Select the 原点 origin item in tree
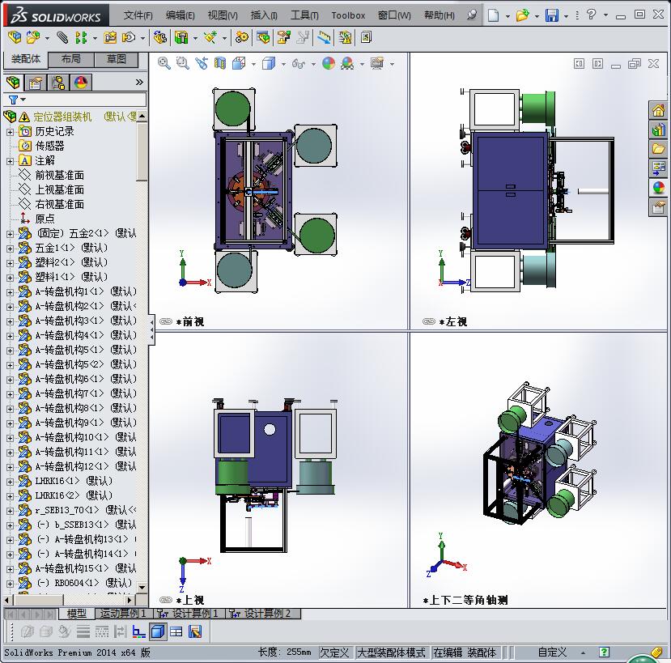671x663 pixels. (x=45, y=219)
